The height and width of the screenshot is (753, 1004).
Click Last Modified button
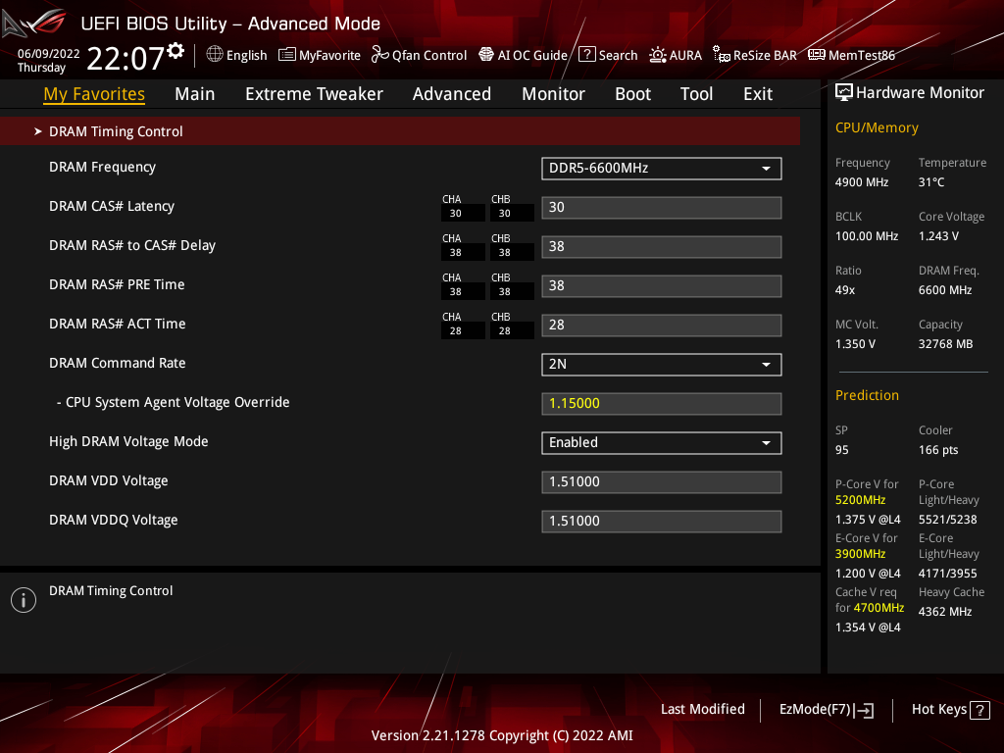tap(702, 710)
